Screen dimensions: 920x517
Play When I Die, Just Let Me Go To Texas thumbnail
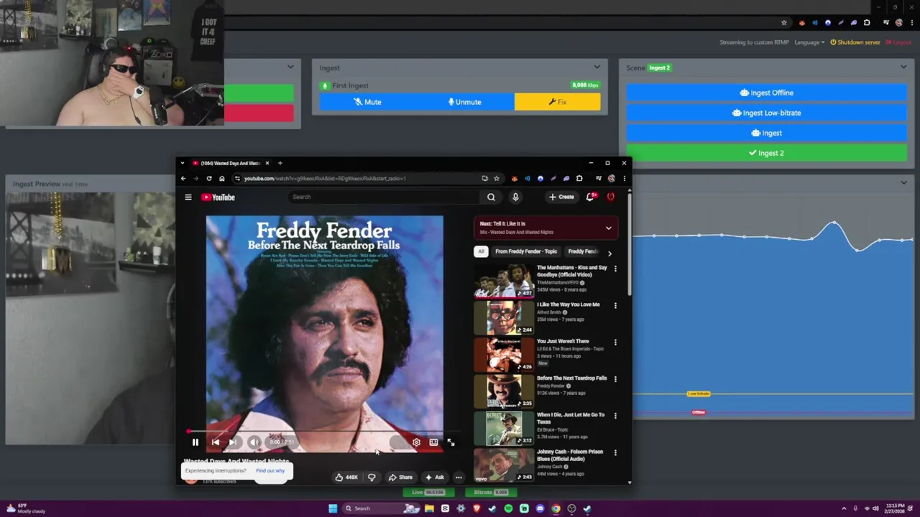click(504, 428)
